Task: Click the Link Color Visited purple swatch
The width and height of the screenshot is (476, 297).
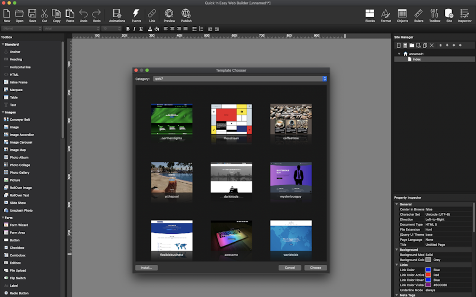Action: [428, 285]
